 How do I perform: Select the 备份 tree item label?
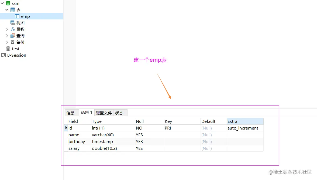tap(20, 42)
